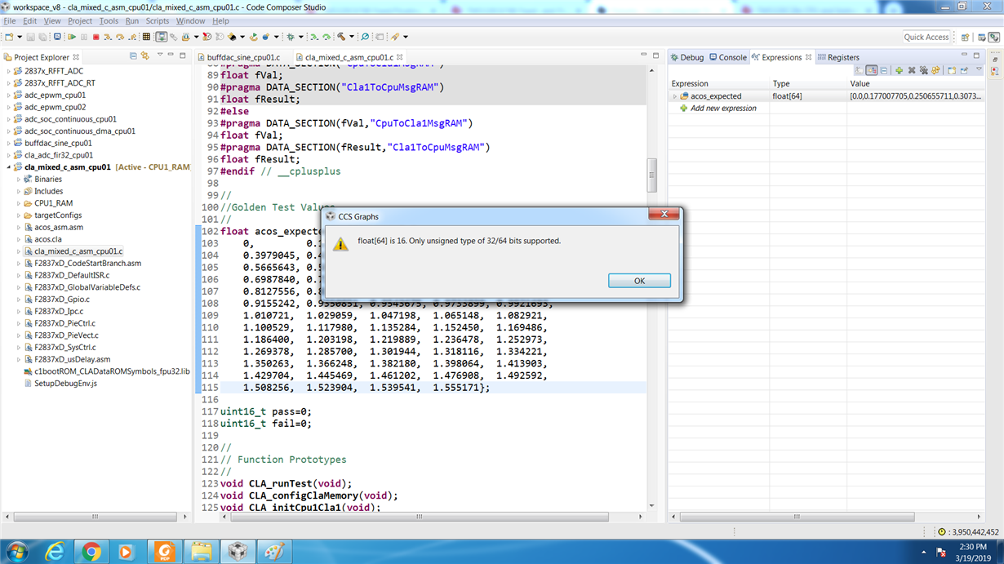Terminate the debug session via red stop icon

[x=96, y=37]
